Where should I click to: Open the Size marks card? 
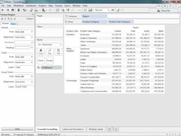[50, 52]
